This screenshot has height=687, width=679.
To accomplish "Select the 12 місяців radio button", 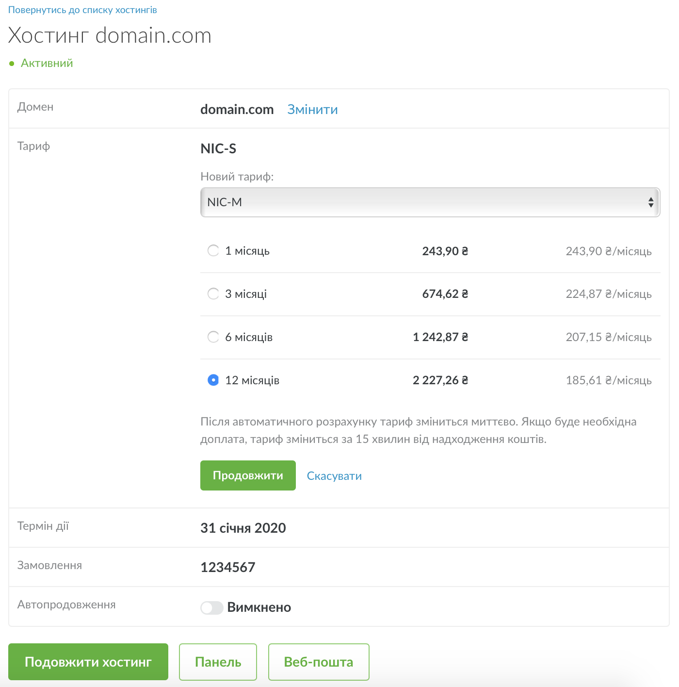I will (x=213, y=380).
